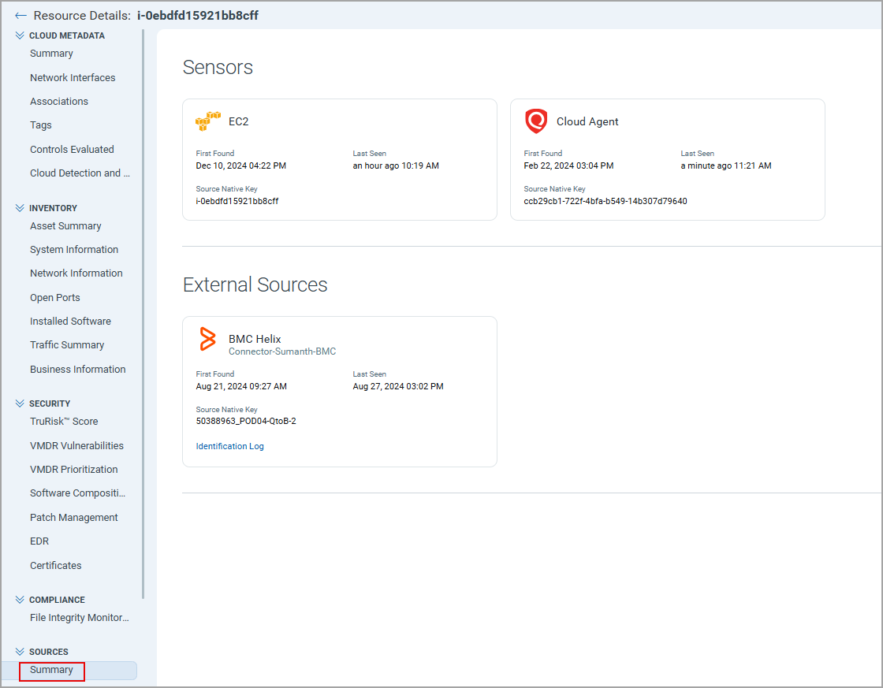The height and width of the screenshot is (688, 883).
Task: Click EC2 last seen an hour ago 10:19 AM
Action: pos(396,165)
